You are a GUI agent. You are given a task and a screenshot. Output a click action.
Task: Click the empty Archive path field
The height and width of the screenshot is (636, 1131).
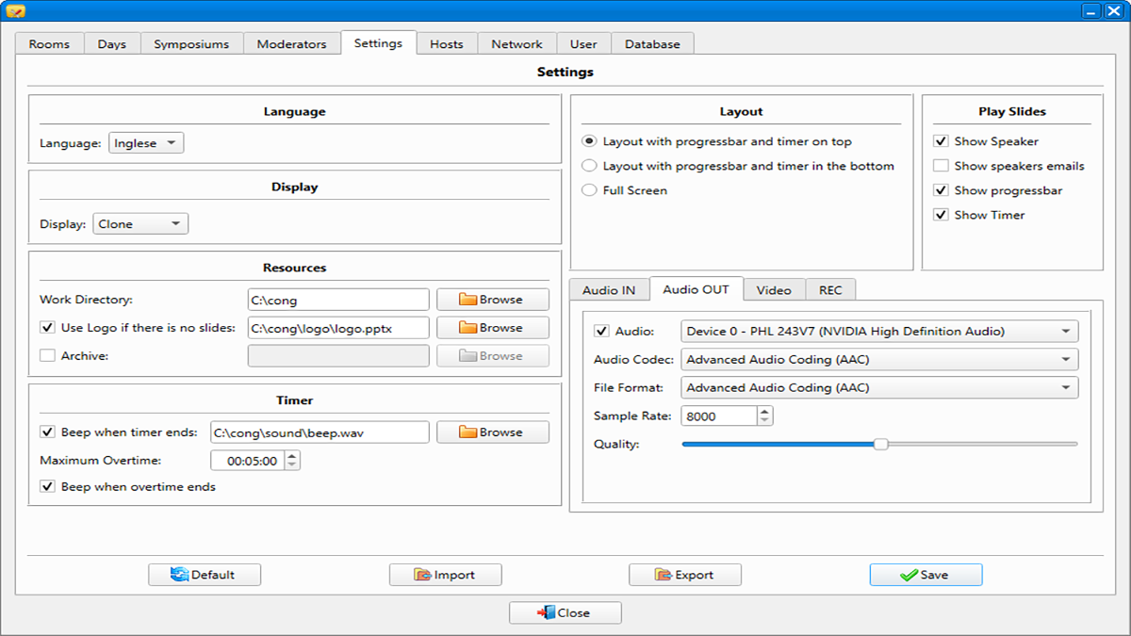(x=338, y=356)
